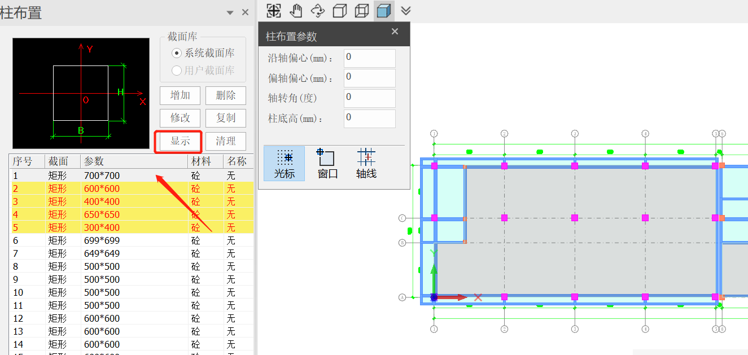Switch to hidden-line cube view

[x=362, y=11]
